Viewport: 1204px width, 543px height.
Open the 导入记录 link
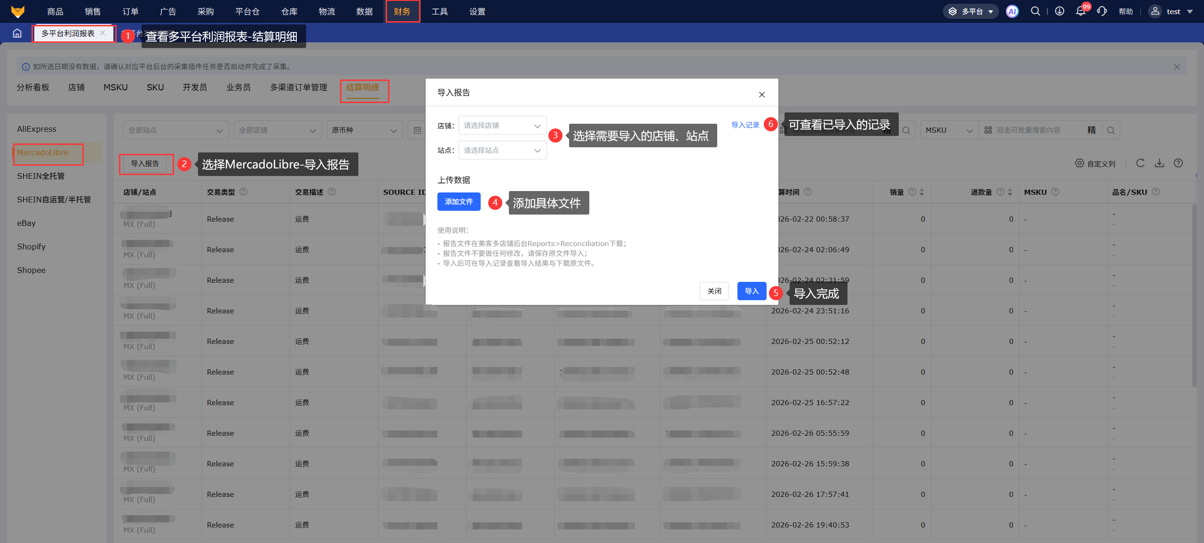point(745,125)
